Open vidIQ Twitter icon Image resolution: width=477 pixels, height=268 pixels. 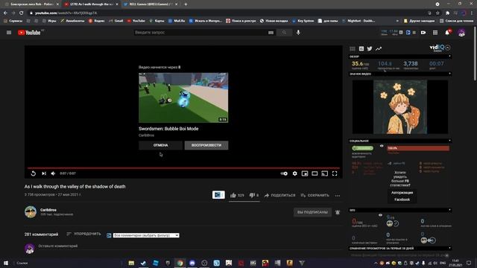(x=370, y=48)
